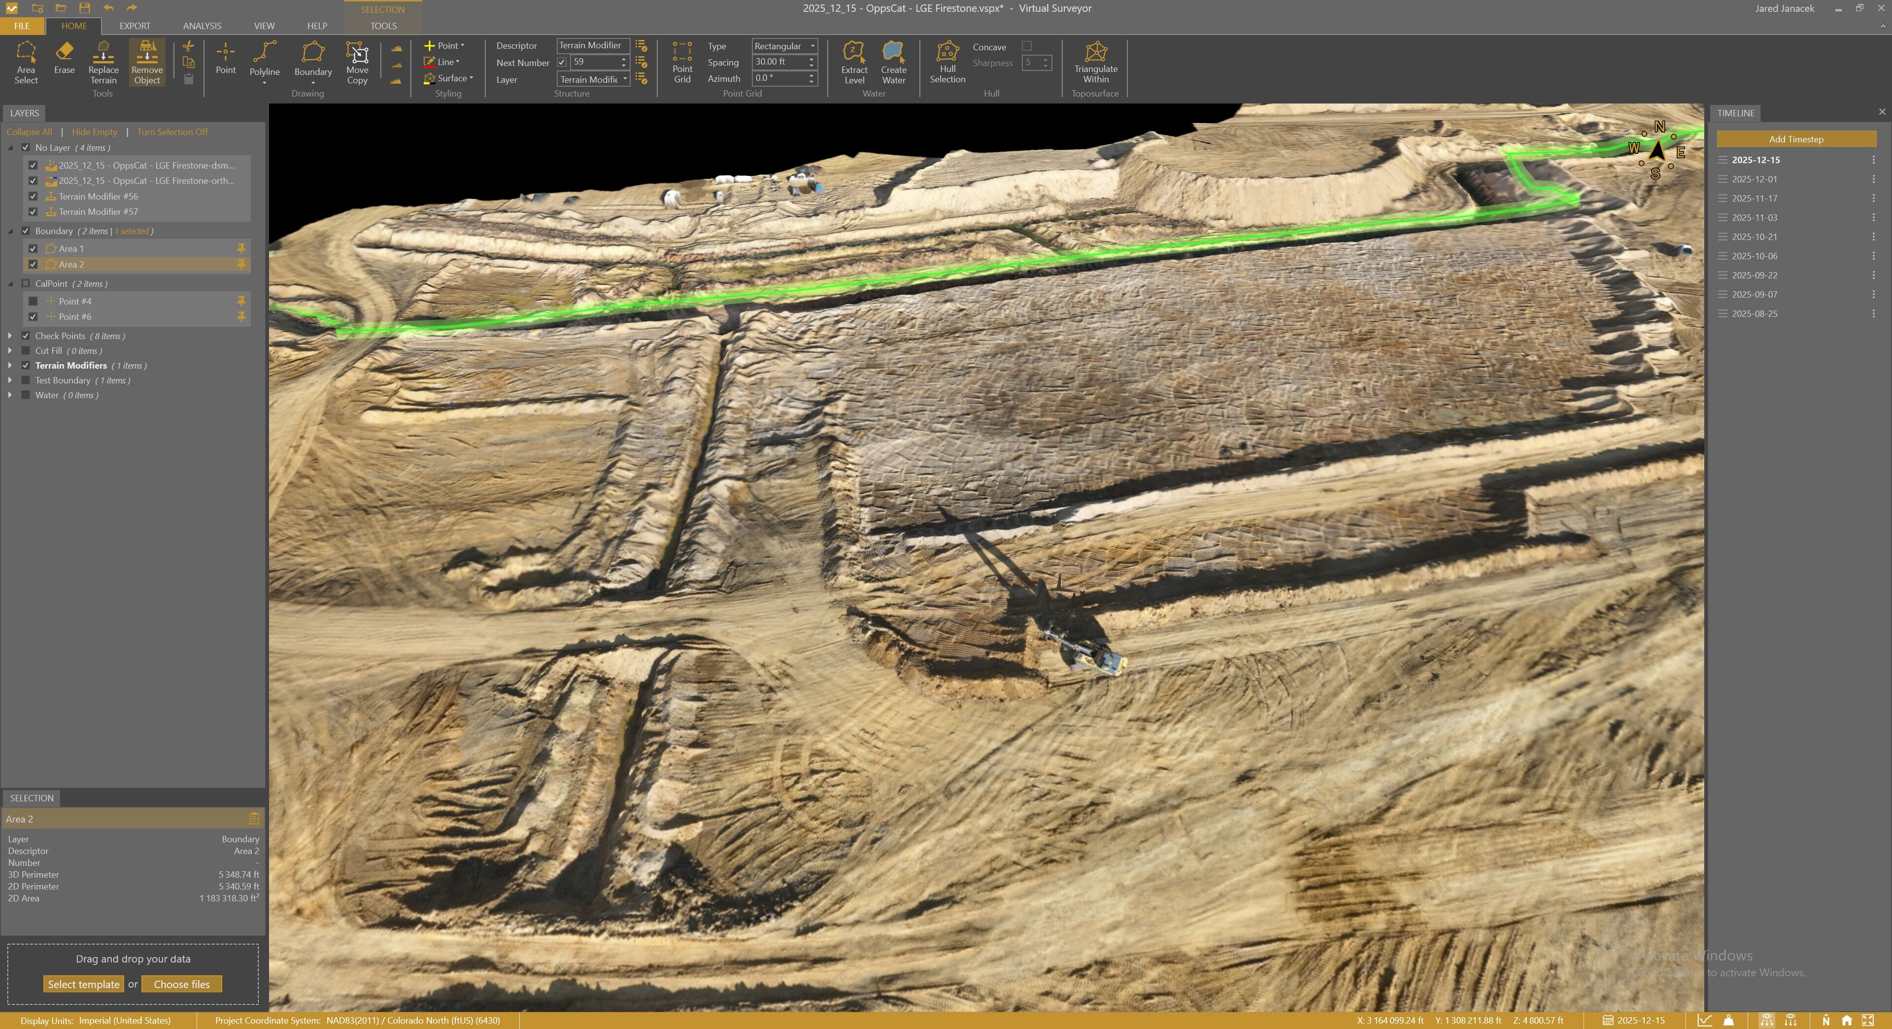Image resolution: width=1892 pixels, height=1029 pixels.
Task: Click the Select template button
Action: (84, 984)
